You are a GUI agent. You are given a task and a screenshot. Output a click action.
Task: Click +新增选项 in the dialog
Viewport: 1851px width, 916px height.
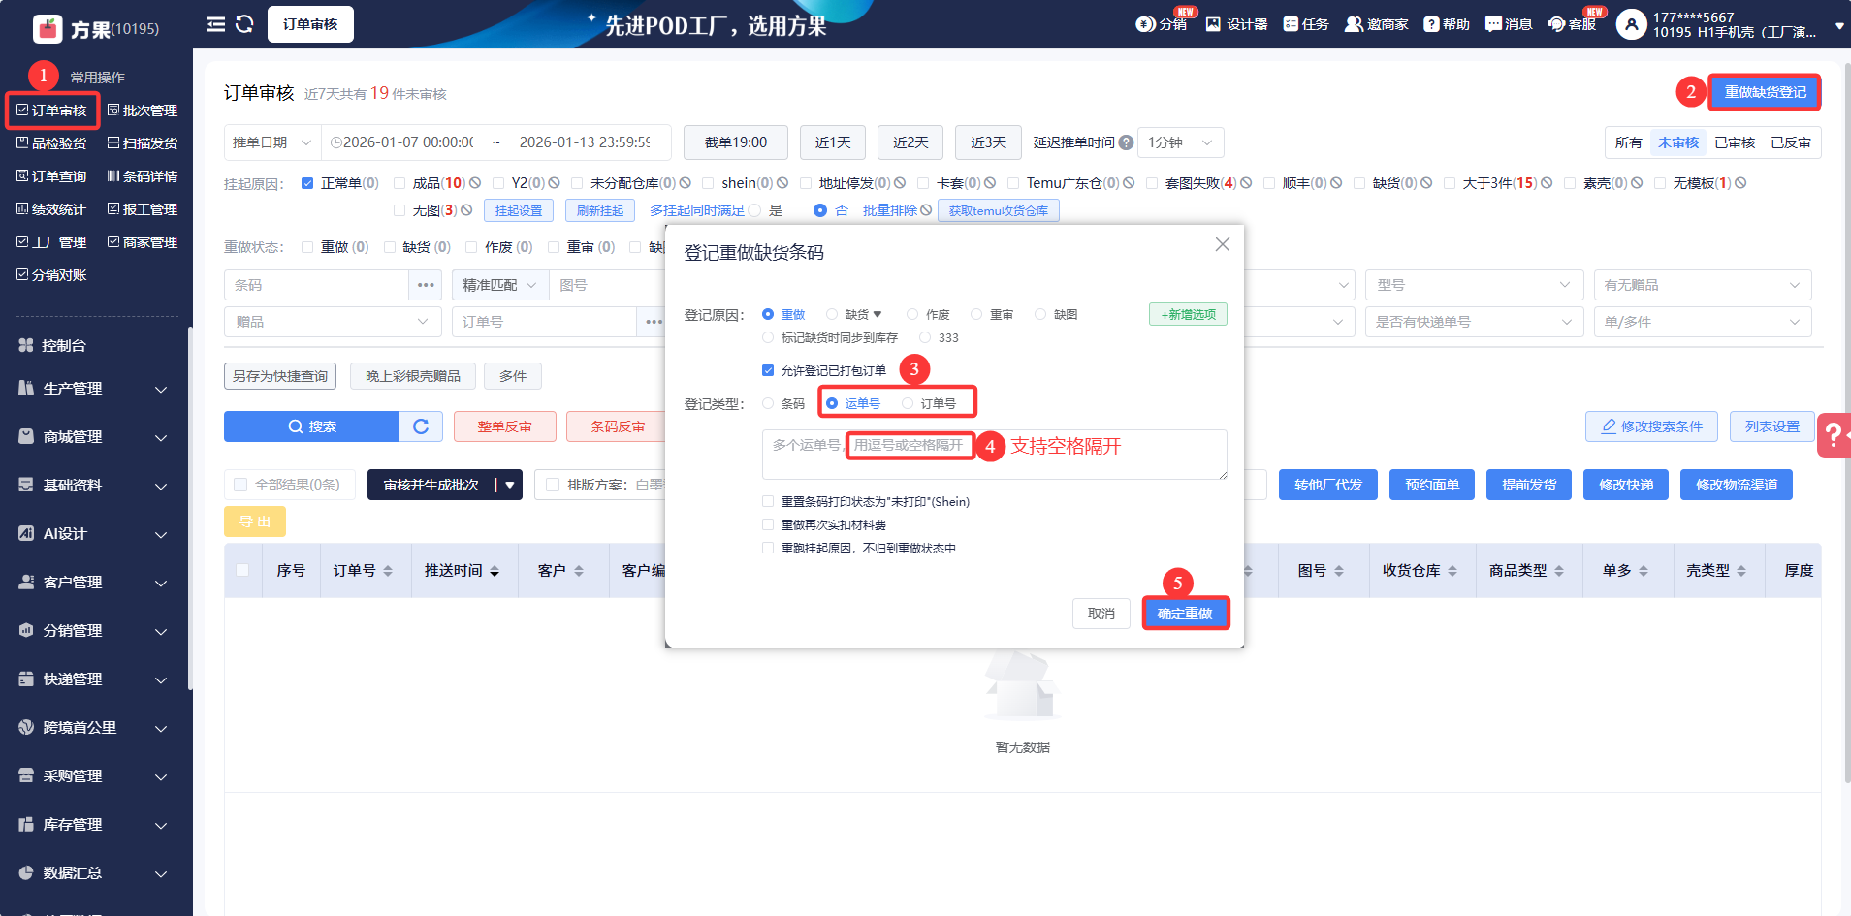point(1189,314)
